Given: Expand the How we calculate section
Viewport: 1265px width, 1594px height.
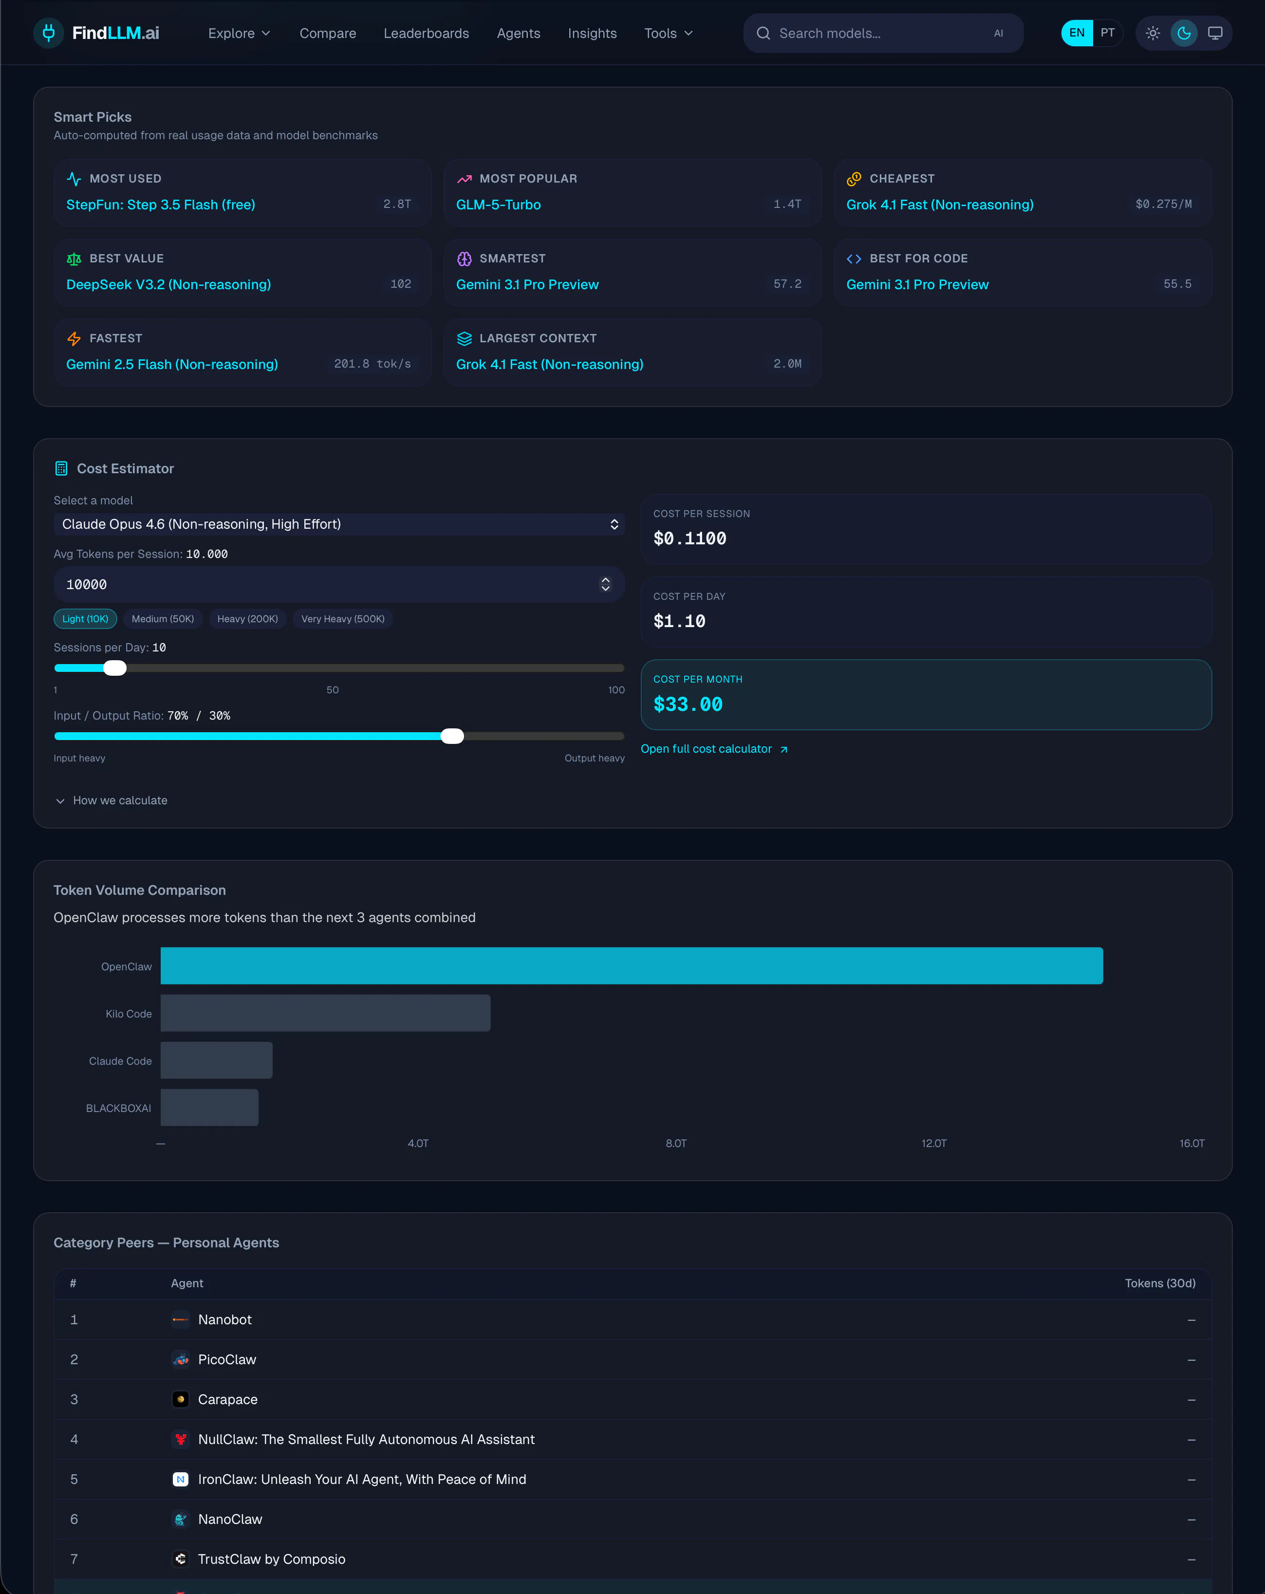Looking at the screenshot, I should (x=111, y=801).
